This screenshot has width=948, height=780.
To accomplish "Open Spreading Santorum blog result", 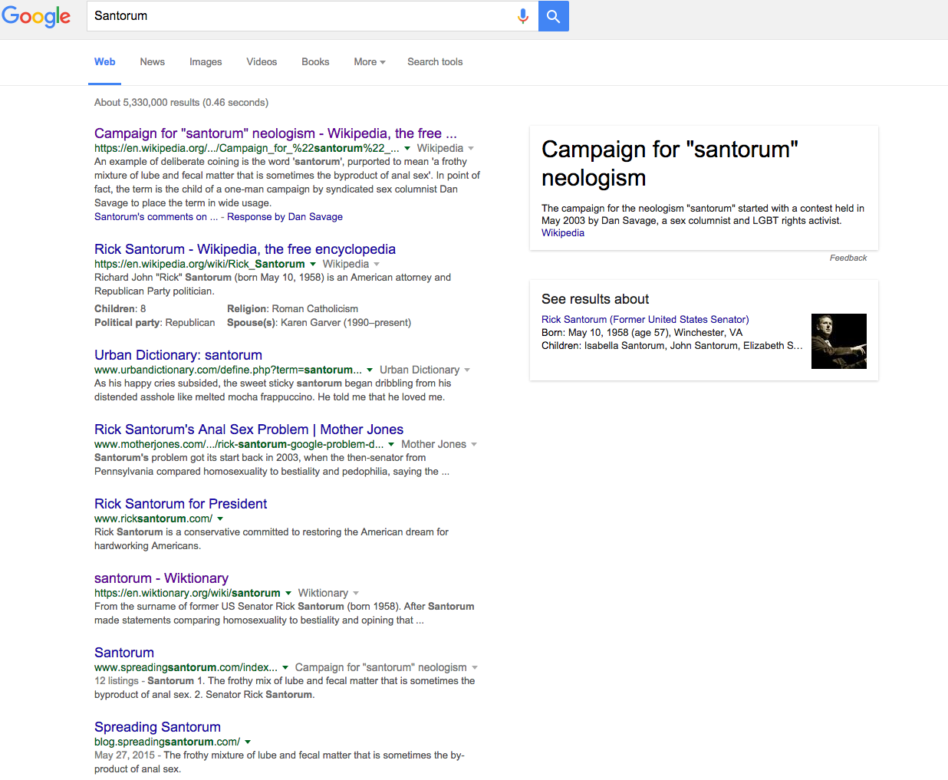I will click(x=157, y=727).
